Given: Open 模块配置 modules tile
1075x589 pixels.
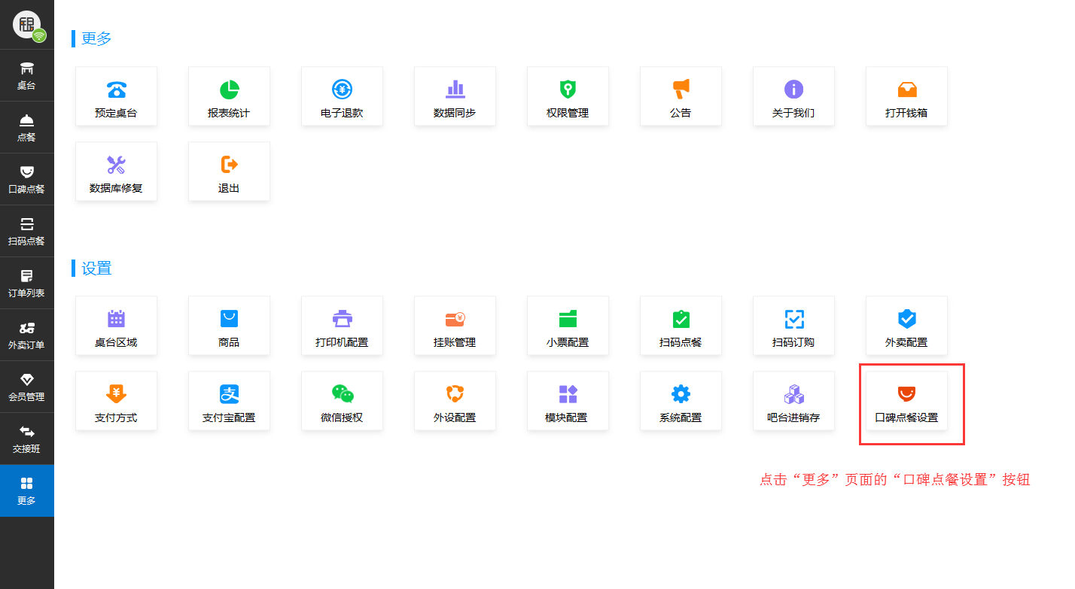Looking at the screenshot, I should coord(568,401).
